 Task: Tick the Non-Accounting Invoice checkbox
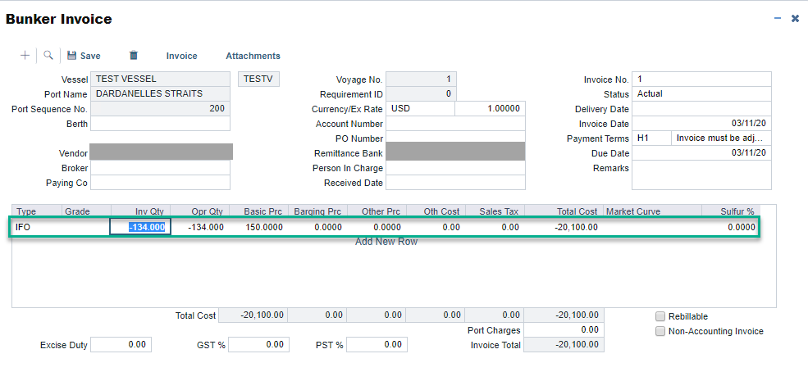pyautogui.click(x=660, y=331)
